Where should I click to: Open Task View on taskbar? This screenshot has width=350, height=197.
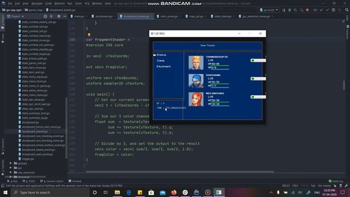(x=106, y=192)
